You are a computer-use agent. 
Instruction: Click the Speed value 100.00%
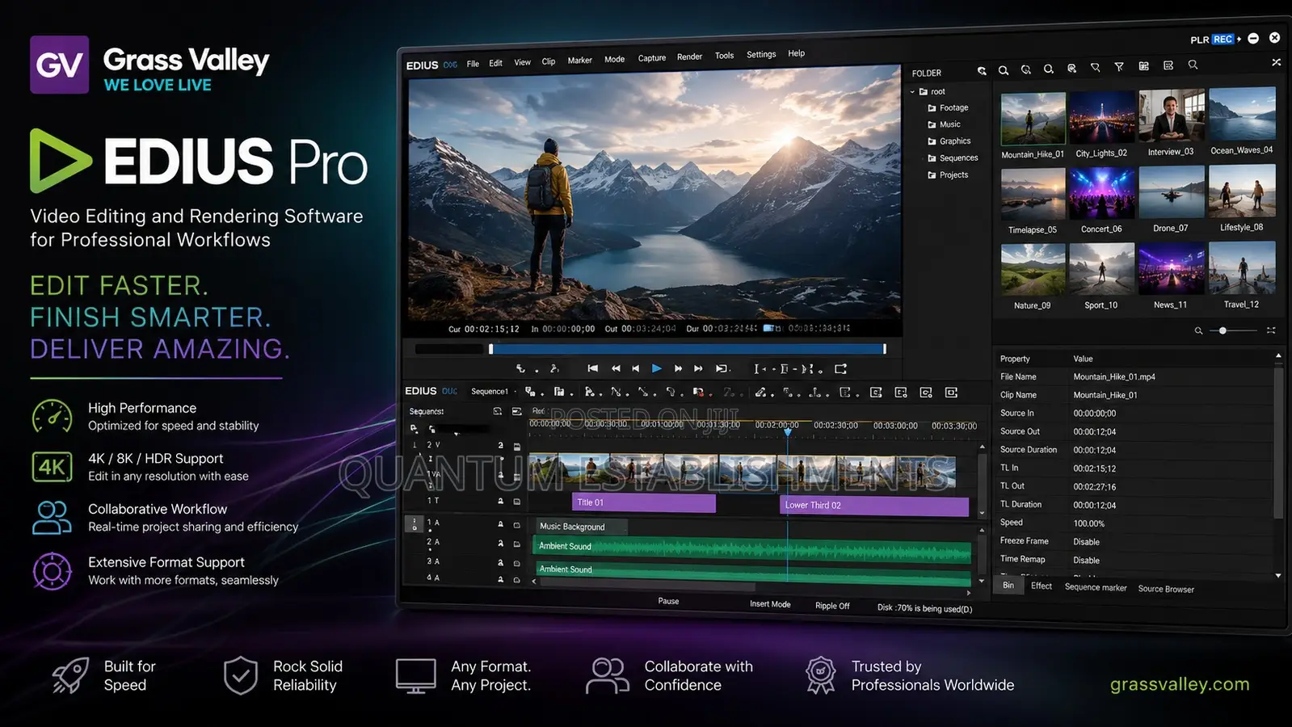1088,523
